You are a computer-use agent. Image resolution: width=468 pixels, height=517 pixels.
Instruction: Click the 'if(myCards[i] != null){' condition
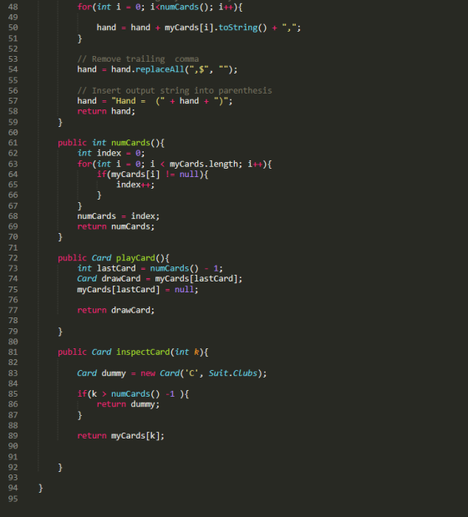(x=152, y=174)
